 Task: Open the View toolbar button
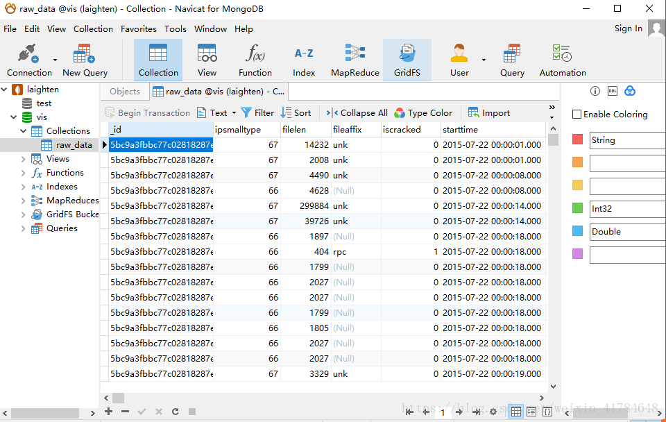pos(207,60)
